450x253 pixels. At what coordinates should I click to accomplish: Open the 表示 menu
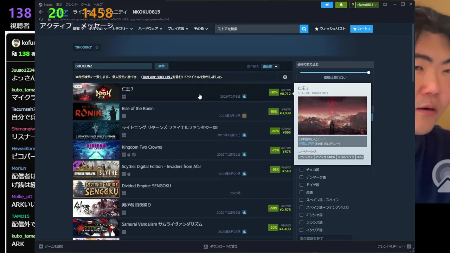(x=59, y=5)
